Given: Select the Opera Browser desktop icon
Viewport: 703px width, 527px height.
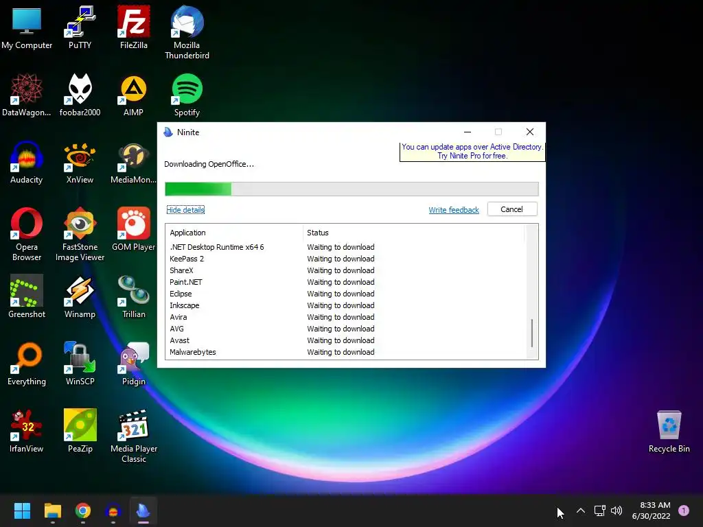Looking at the screenshot, I should coord(27,234).
